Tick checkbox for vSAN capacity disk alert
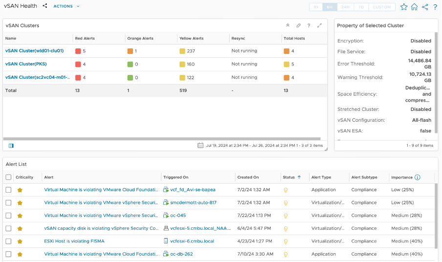The image size is (442, 262). [8, 228]
